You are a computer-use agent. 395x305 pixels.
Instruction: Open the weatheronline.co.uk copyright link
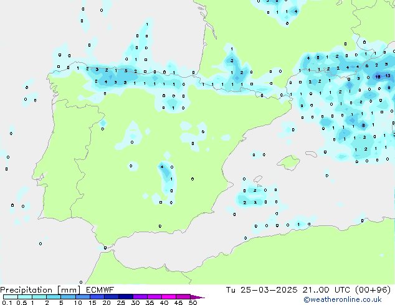[342, 299]
